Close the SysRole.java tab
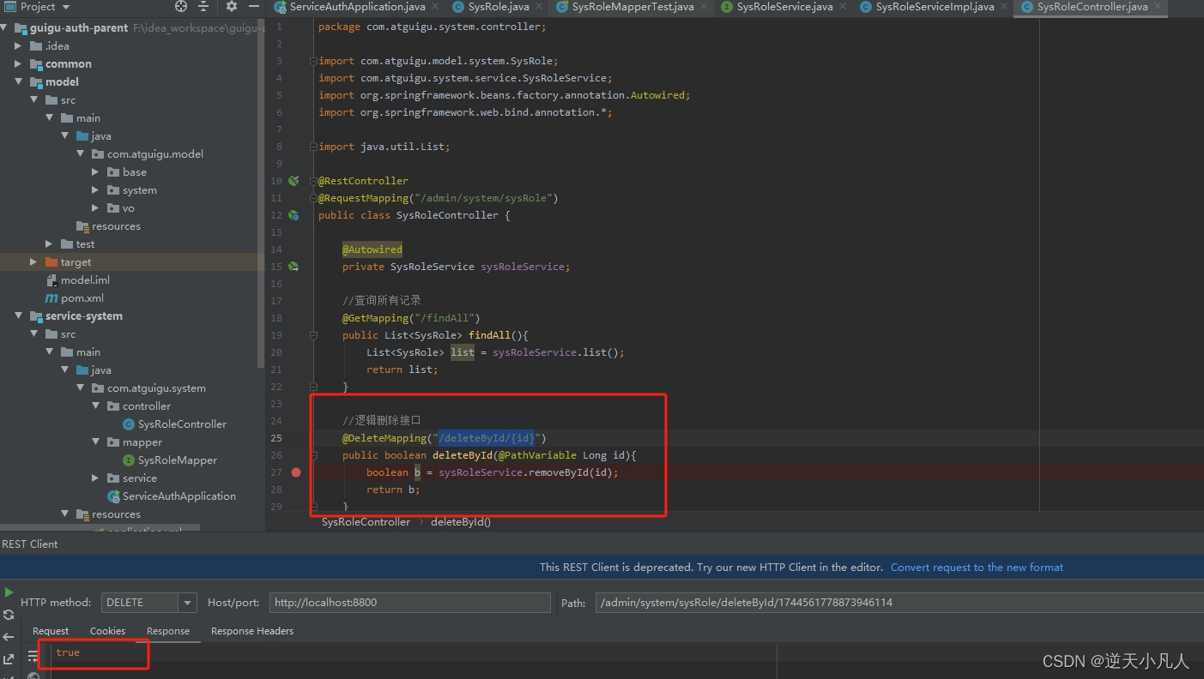This screenshot has width=1204, height=679. point(538,7)
